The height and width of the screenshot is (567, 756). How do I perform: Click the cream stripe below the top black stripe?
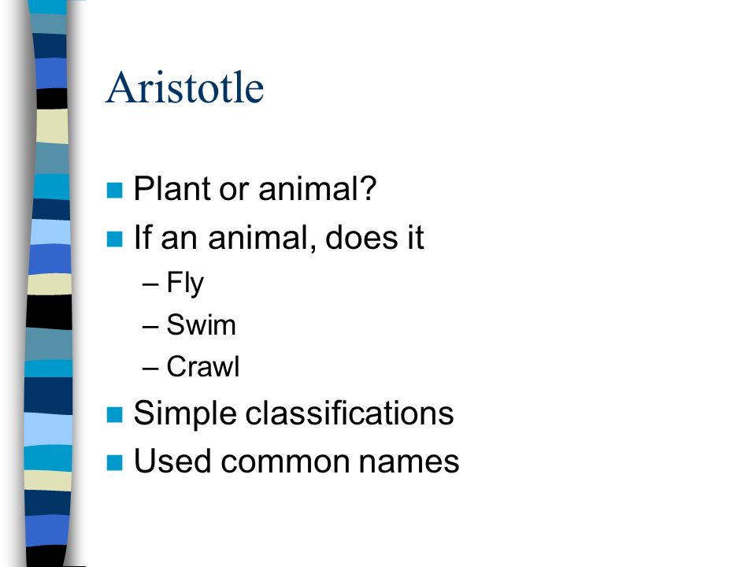tap(52, 126)
